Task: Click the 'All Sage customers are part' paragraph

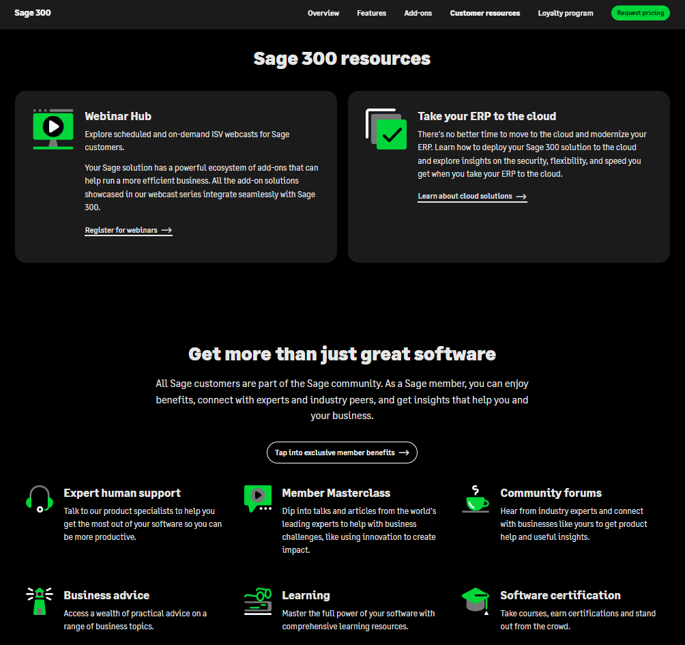Action: tap(342, 399)
